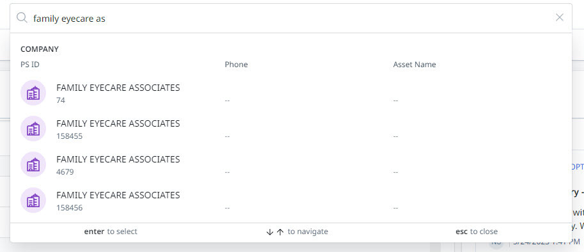
Task: Click the magnifying glass search icon
Action: pyautogui.click(x=22, y=17)
